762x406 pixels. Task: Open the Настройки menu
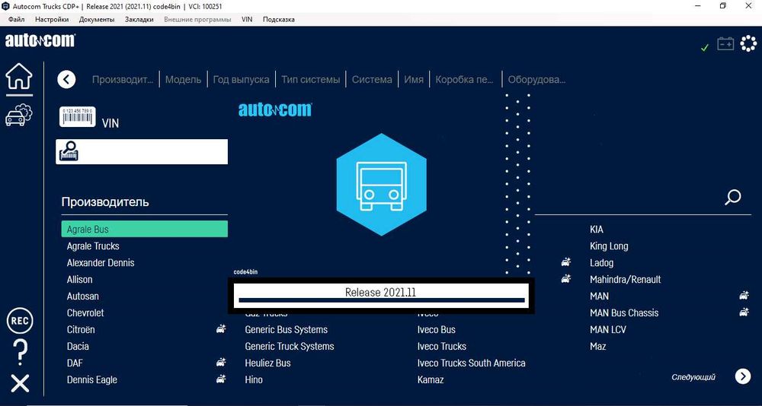pyautogui.click(x=52, y=20)
